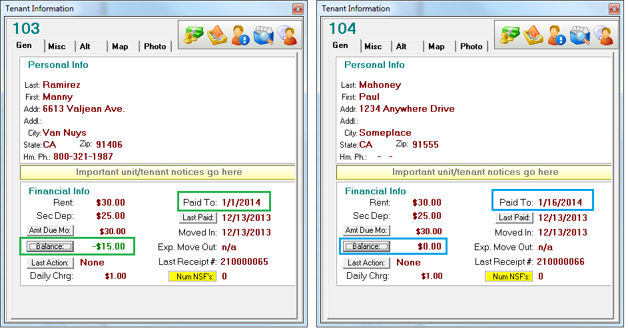Image resolution: width=628 pixels, height=330 pixels.
Task: Click the yellow Num NSF's button in unit 103
Action: [x=192, y=276]
